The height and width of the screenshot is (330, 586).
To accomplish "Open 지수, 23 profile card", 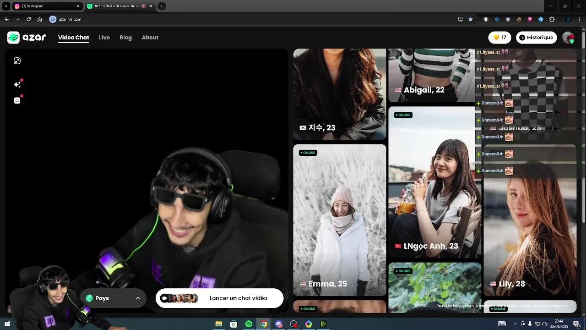I will 340,94.
